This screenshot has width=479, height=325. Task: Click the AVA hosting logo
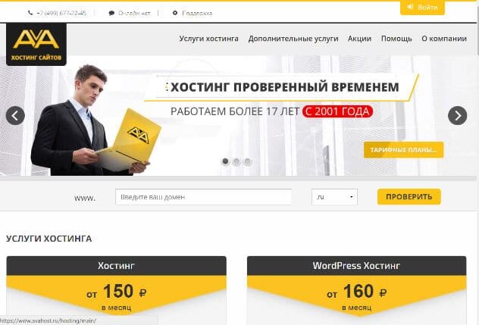tap(36, 44)
